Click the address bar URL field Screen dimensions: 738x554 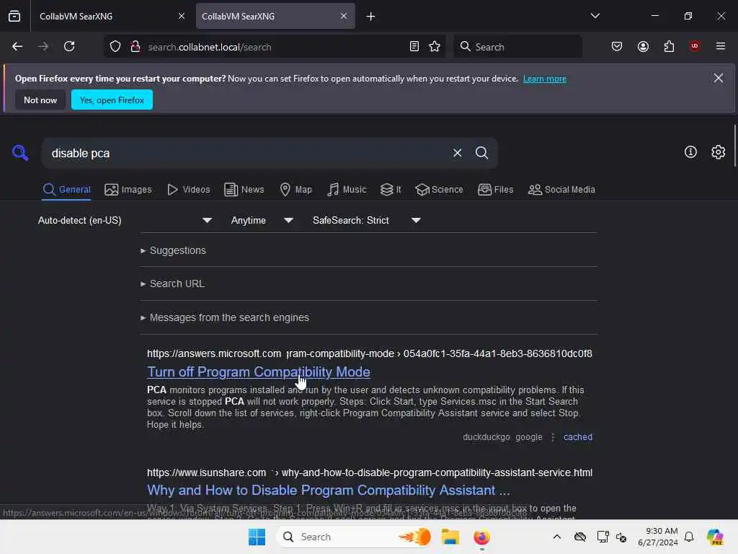(275, 47)
